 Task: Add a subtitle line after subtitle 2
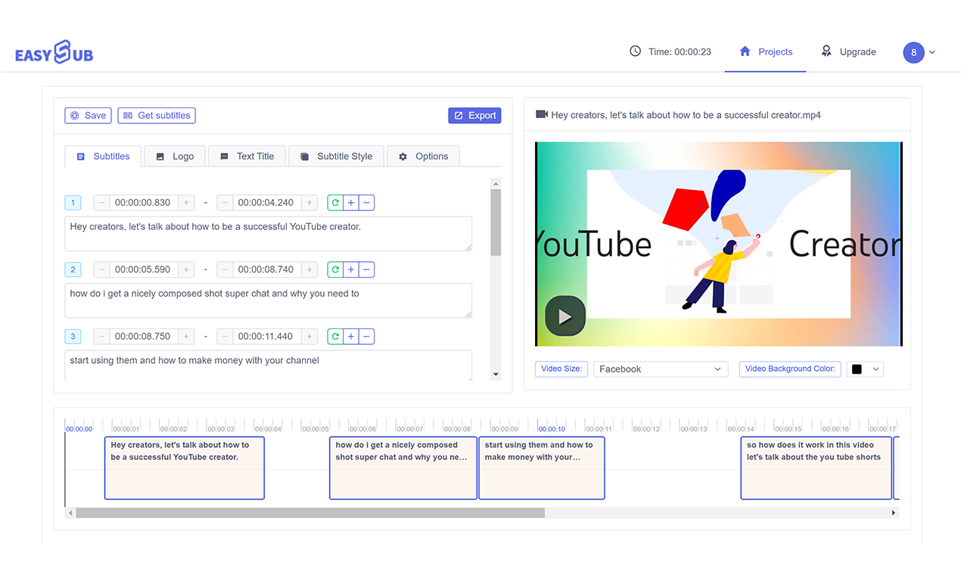(351, 269)
